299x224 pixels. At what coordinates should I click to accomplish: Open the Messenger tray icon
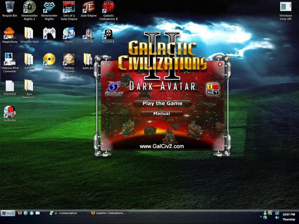[265, 213]
